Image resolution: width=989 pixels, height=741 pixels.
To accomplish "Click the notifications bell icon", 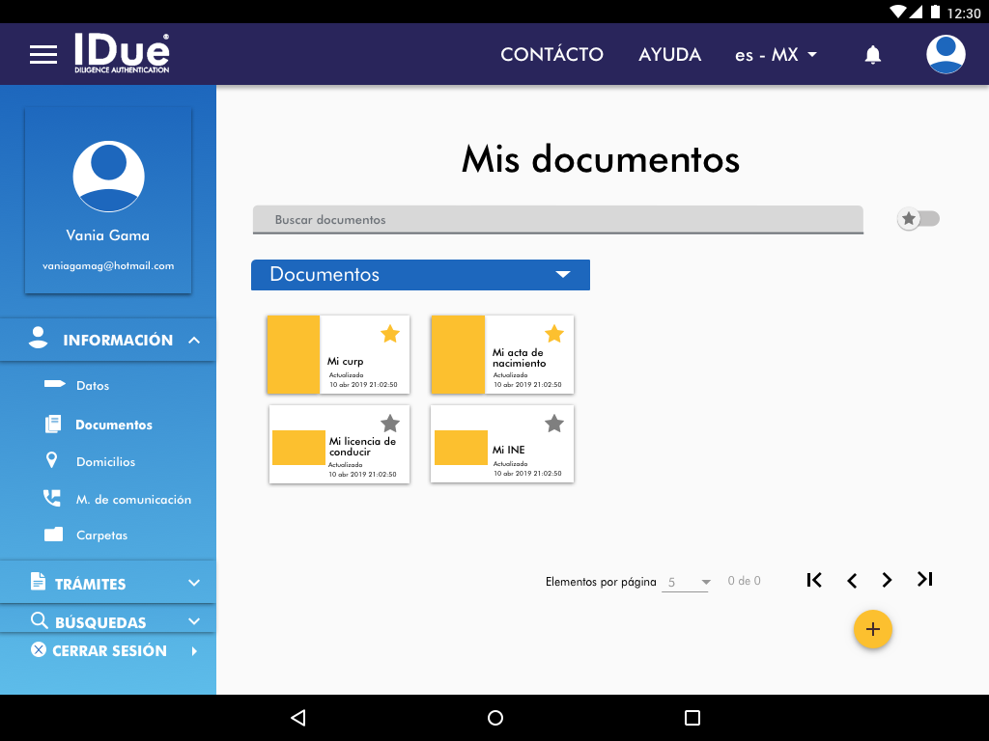I will click(x=872, y=55).
